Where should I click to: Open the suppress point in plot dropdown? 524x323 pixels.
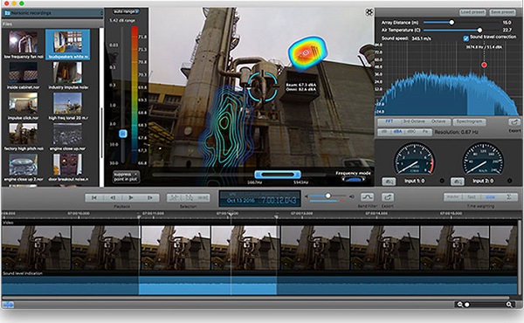tap(126, 177)
